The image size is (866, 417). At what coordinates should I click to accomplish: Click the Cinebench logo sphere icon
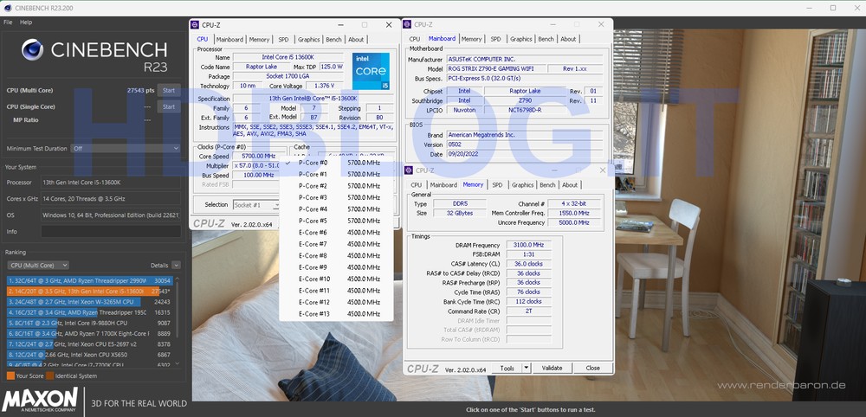(x=33, y=51)
